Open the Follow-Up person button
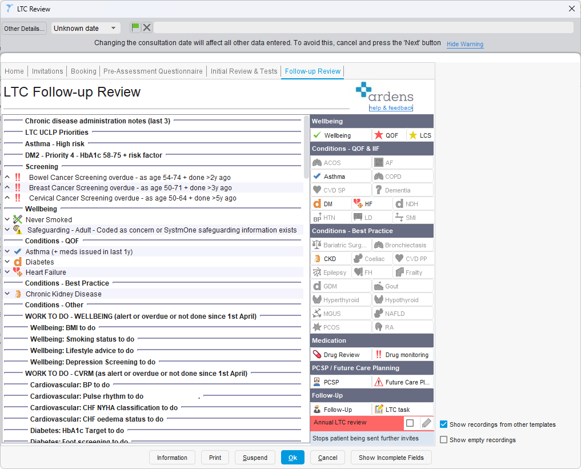This screenshot has height=469, width=581. coord(341,410)
